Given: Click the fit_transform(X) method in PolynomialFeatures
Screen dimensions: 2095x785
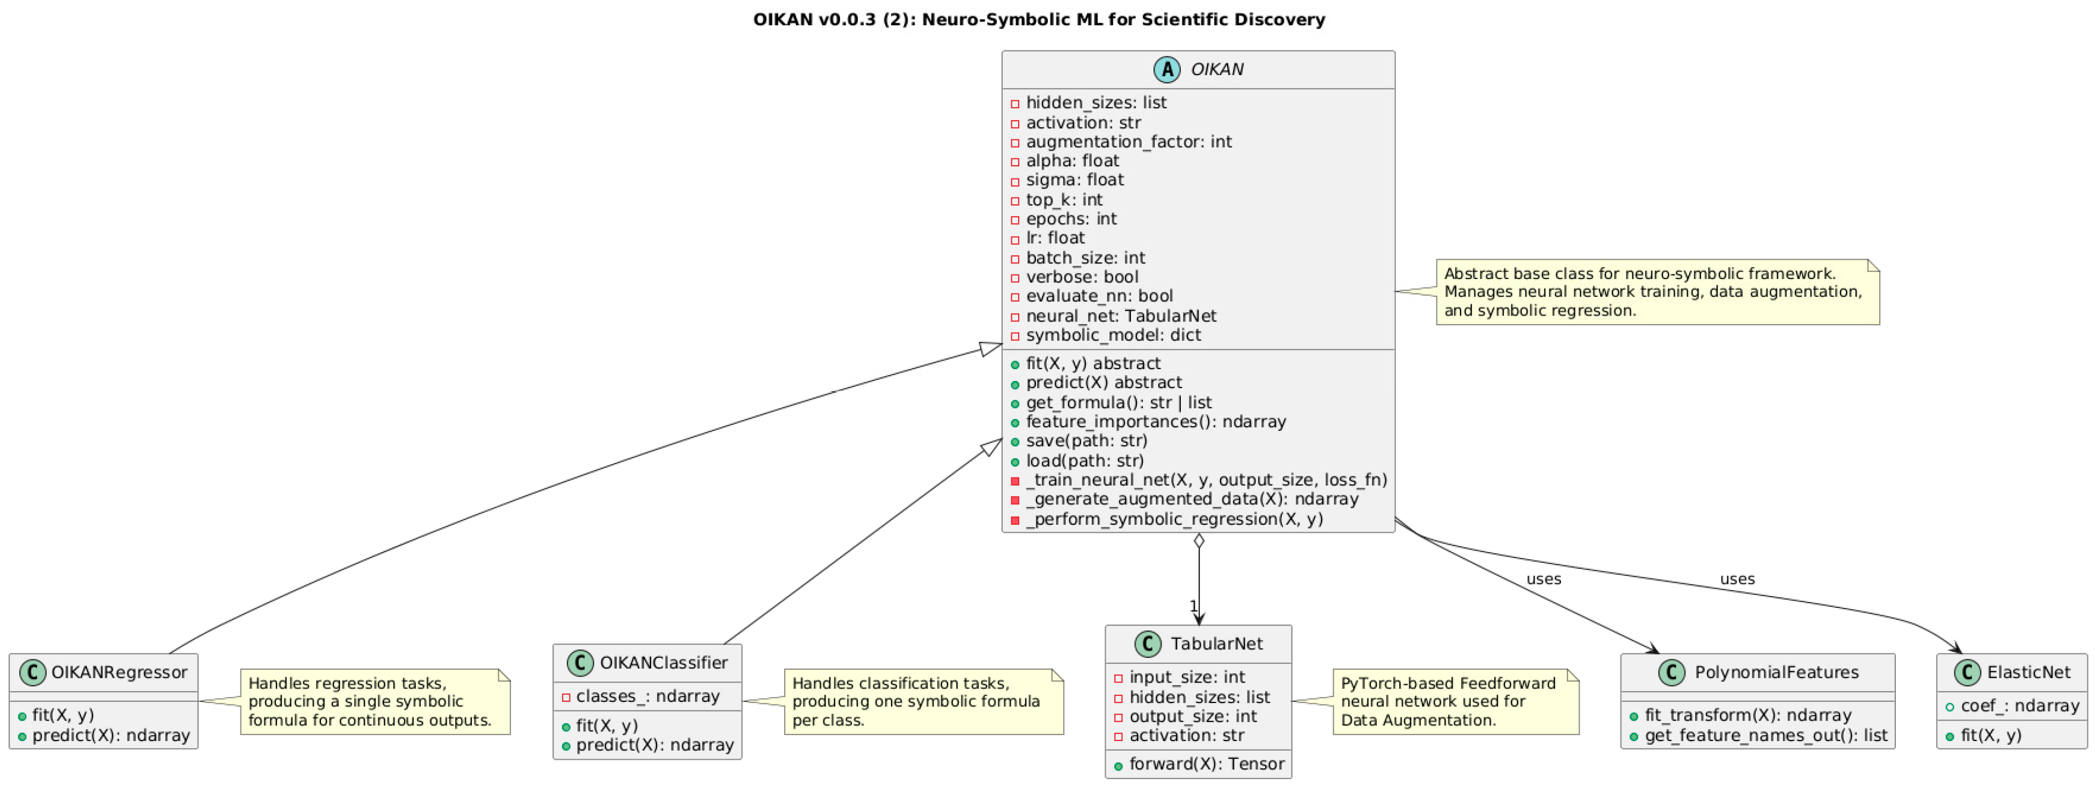Looking at the screenshot, I should (x=1748, y=715).
